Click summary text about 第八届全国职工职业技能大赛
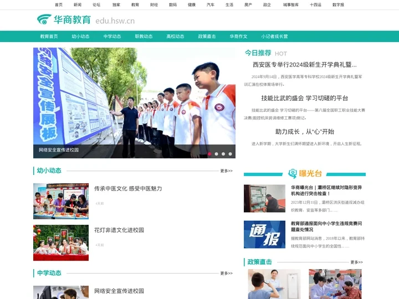Screen dimensions: 399x299 [305, 114]
